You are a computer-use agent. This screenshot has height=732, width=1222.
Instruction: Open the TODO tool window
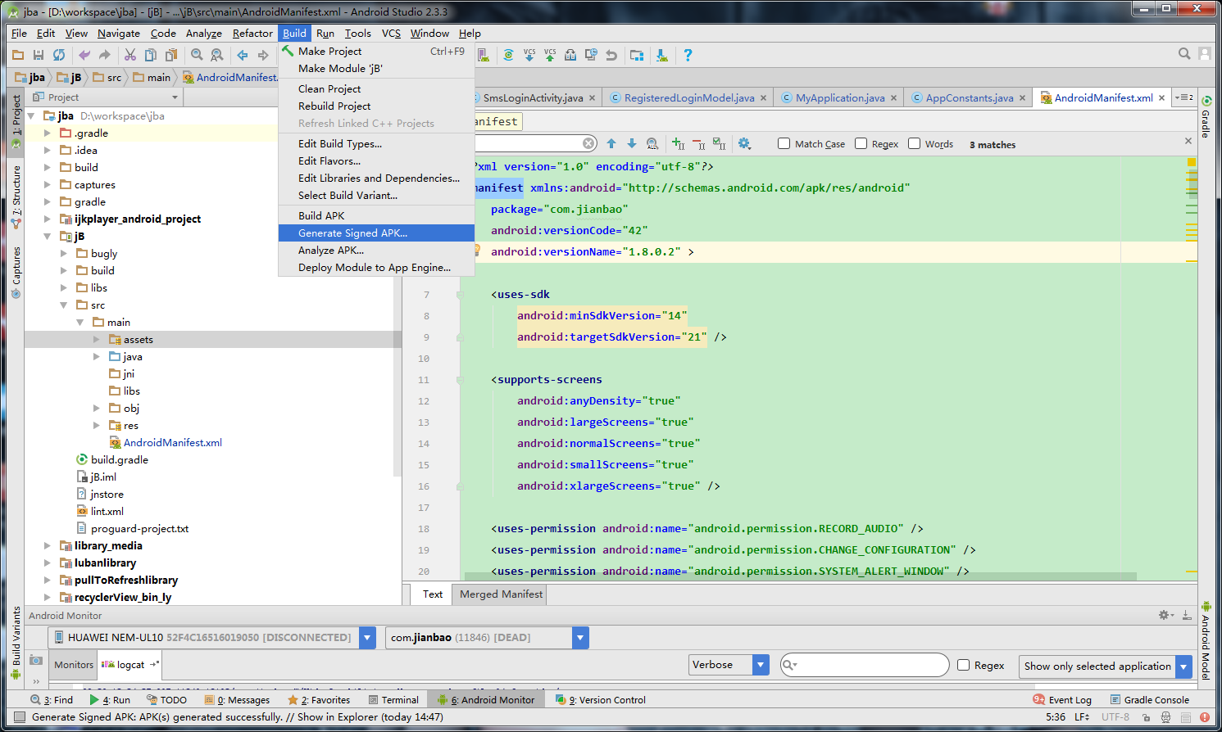pyautogui.click(x=166, y=699)
